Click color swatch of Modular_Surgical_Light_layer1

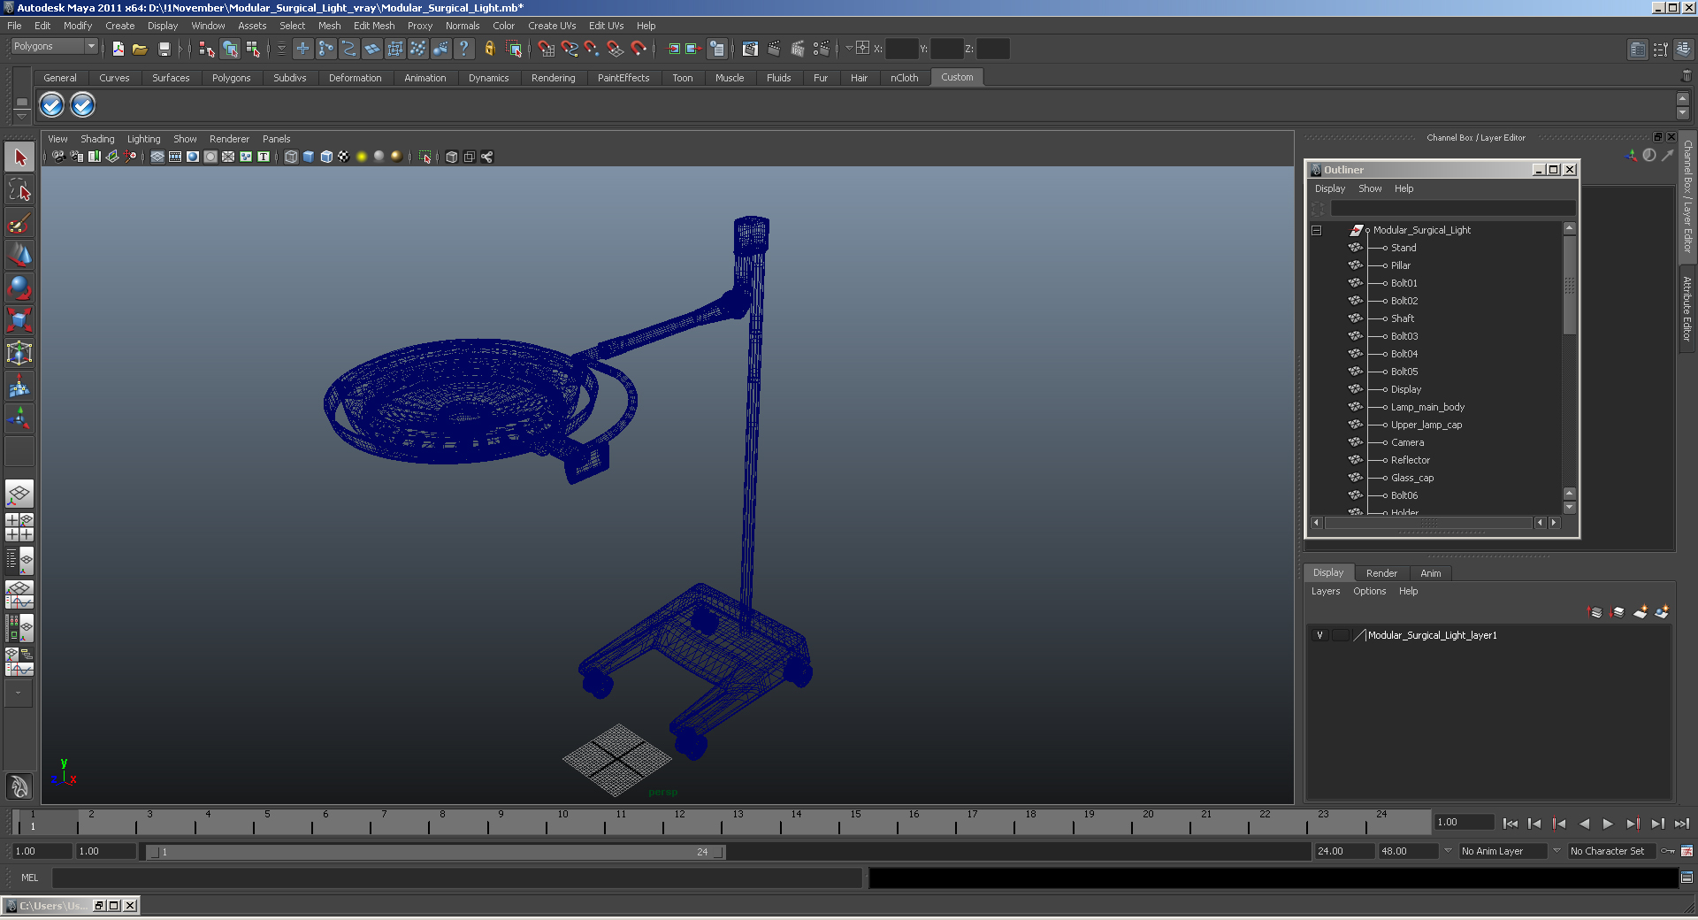pos(1359,635)
